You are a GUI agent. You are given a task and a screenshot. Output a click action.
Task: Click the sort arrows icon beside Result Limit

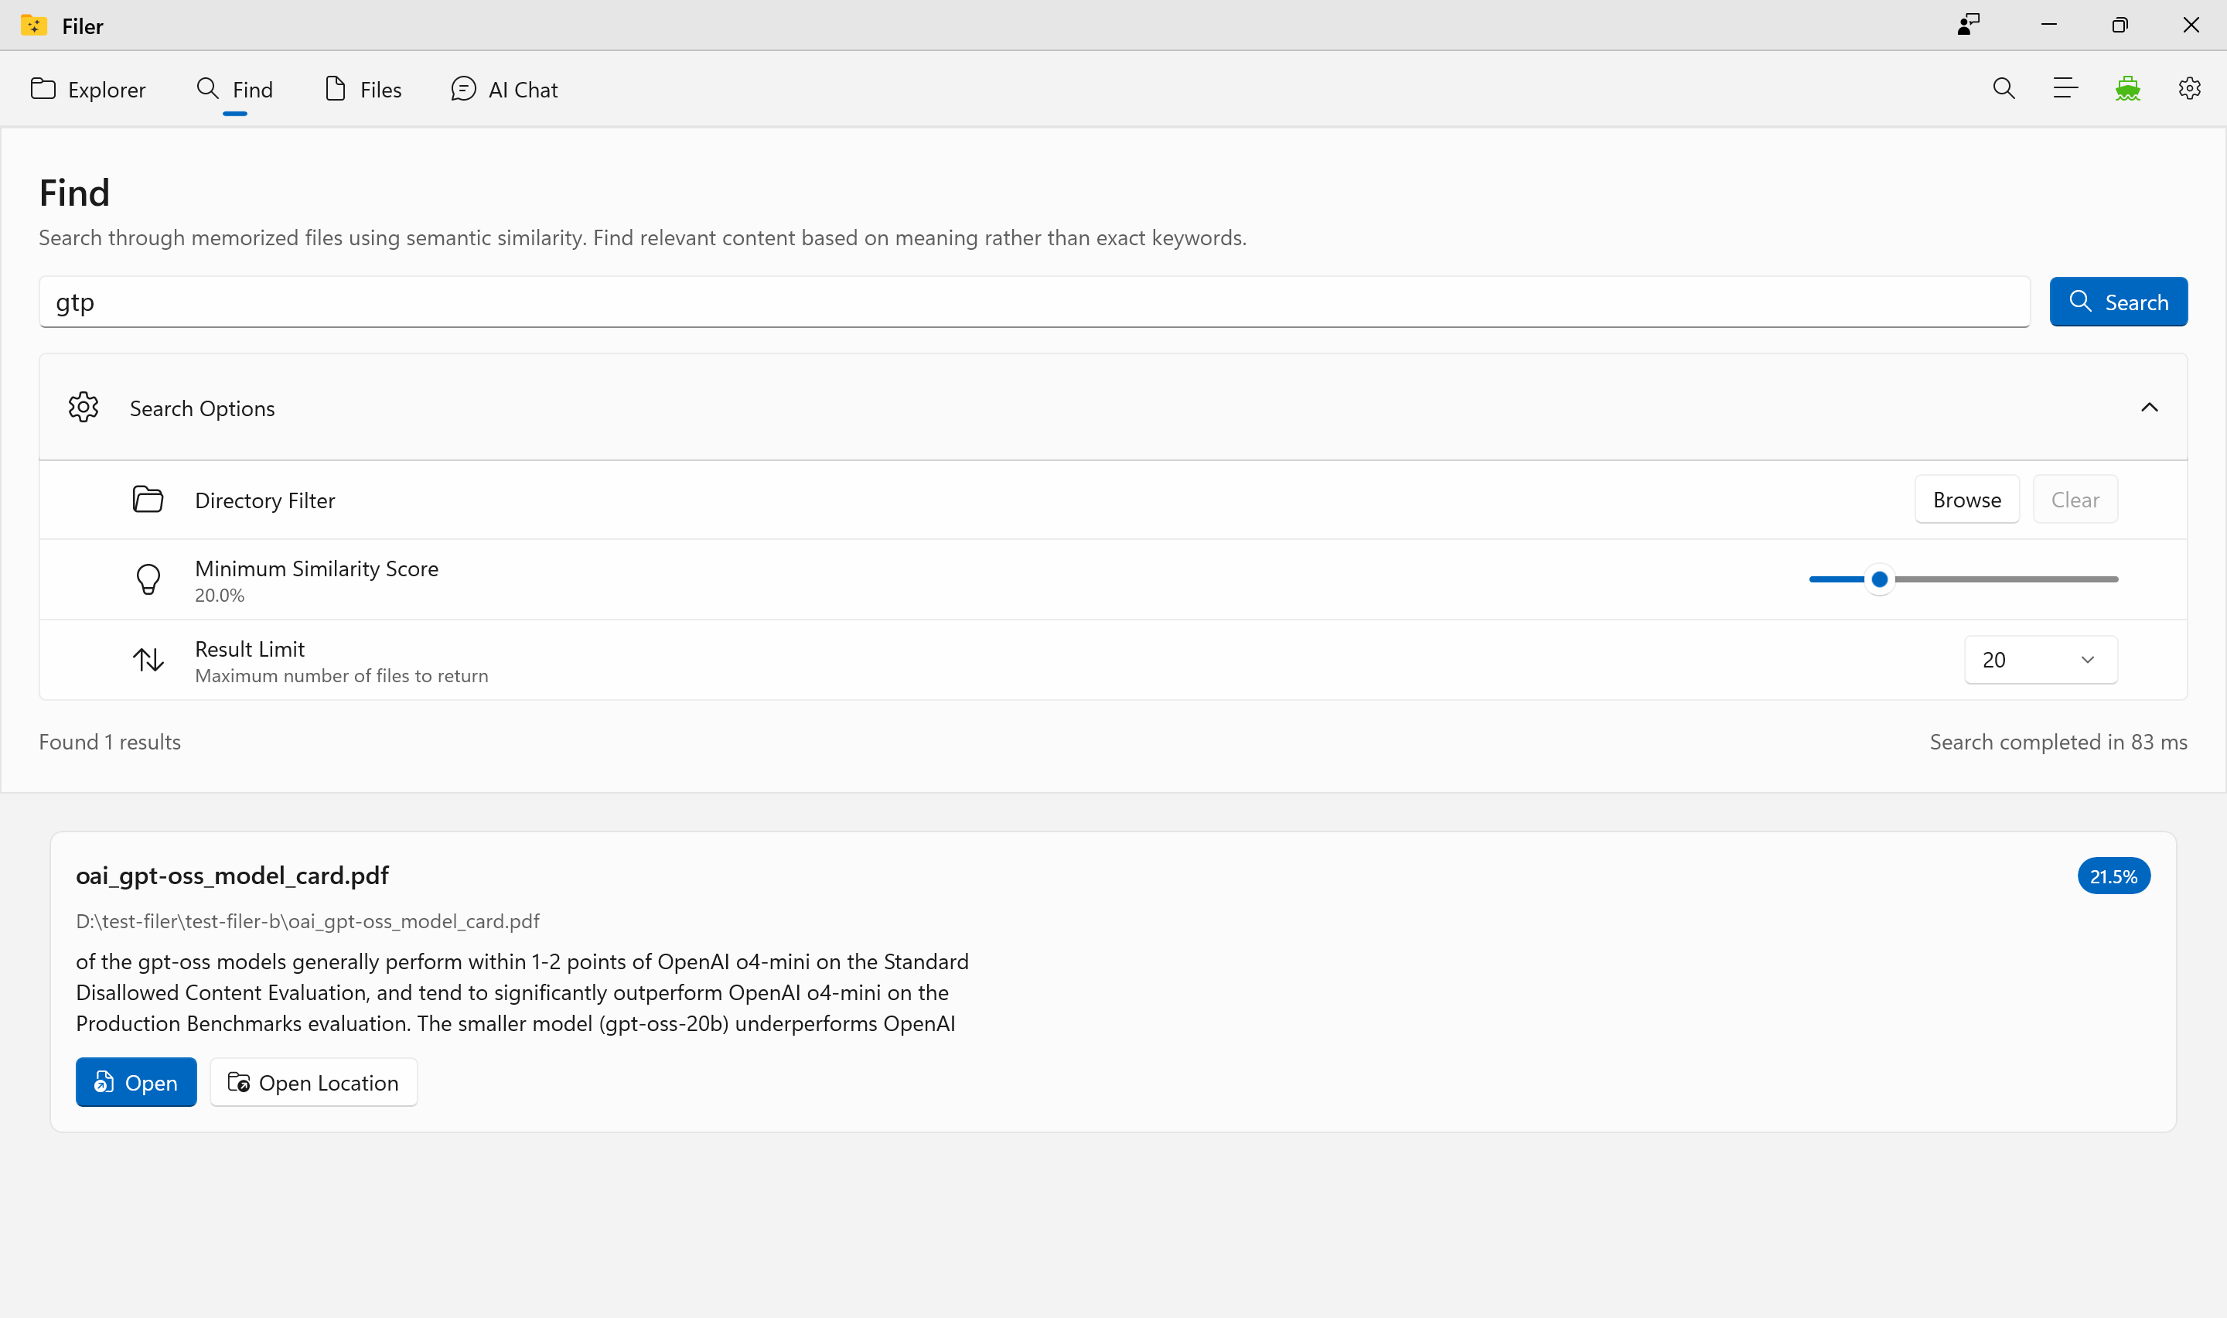click(148, 659)
